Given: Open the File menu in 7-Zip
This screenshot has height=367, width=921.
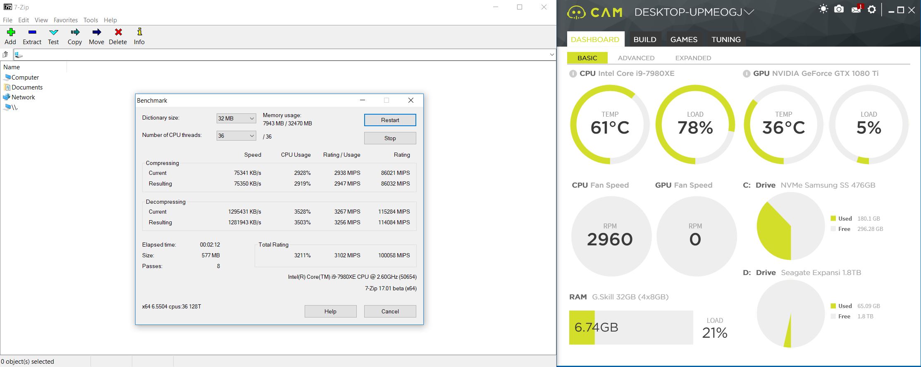Looking at the screenshot, I should (x=7, y=20).
